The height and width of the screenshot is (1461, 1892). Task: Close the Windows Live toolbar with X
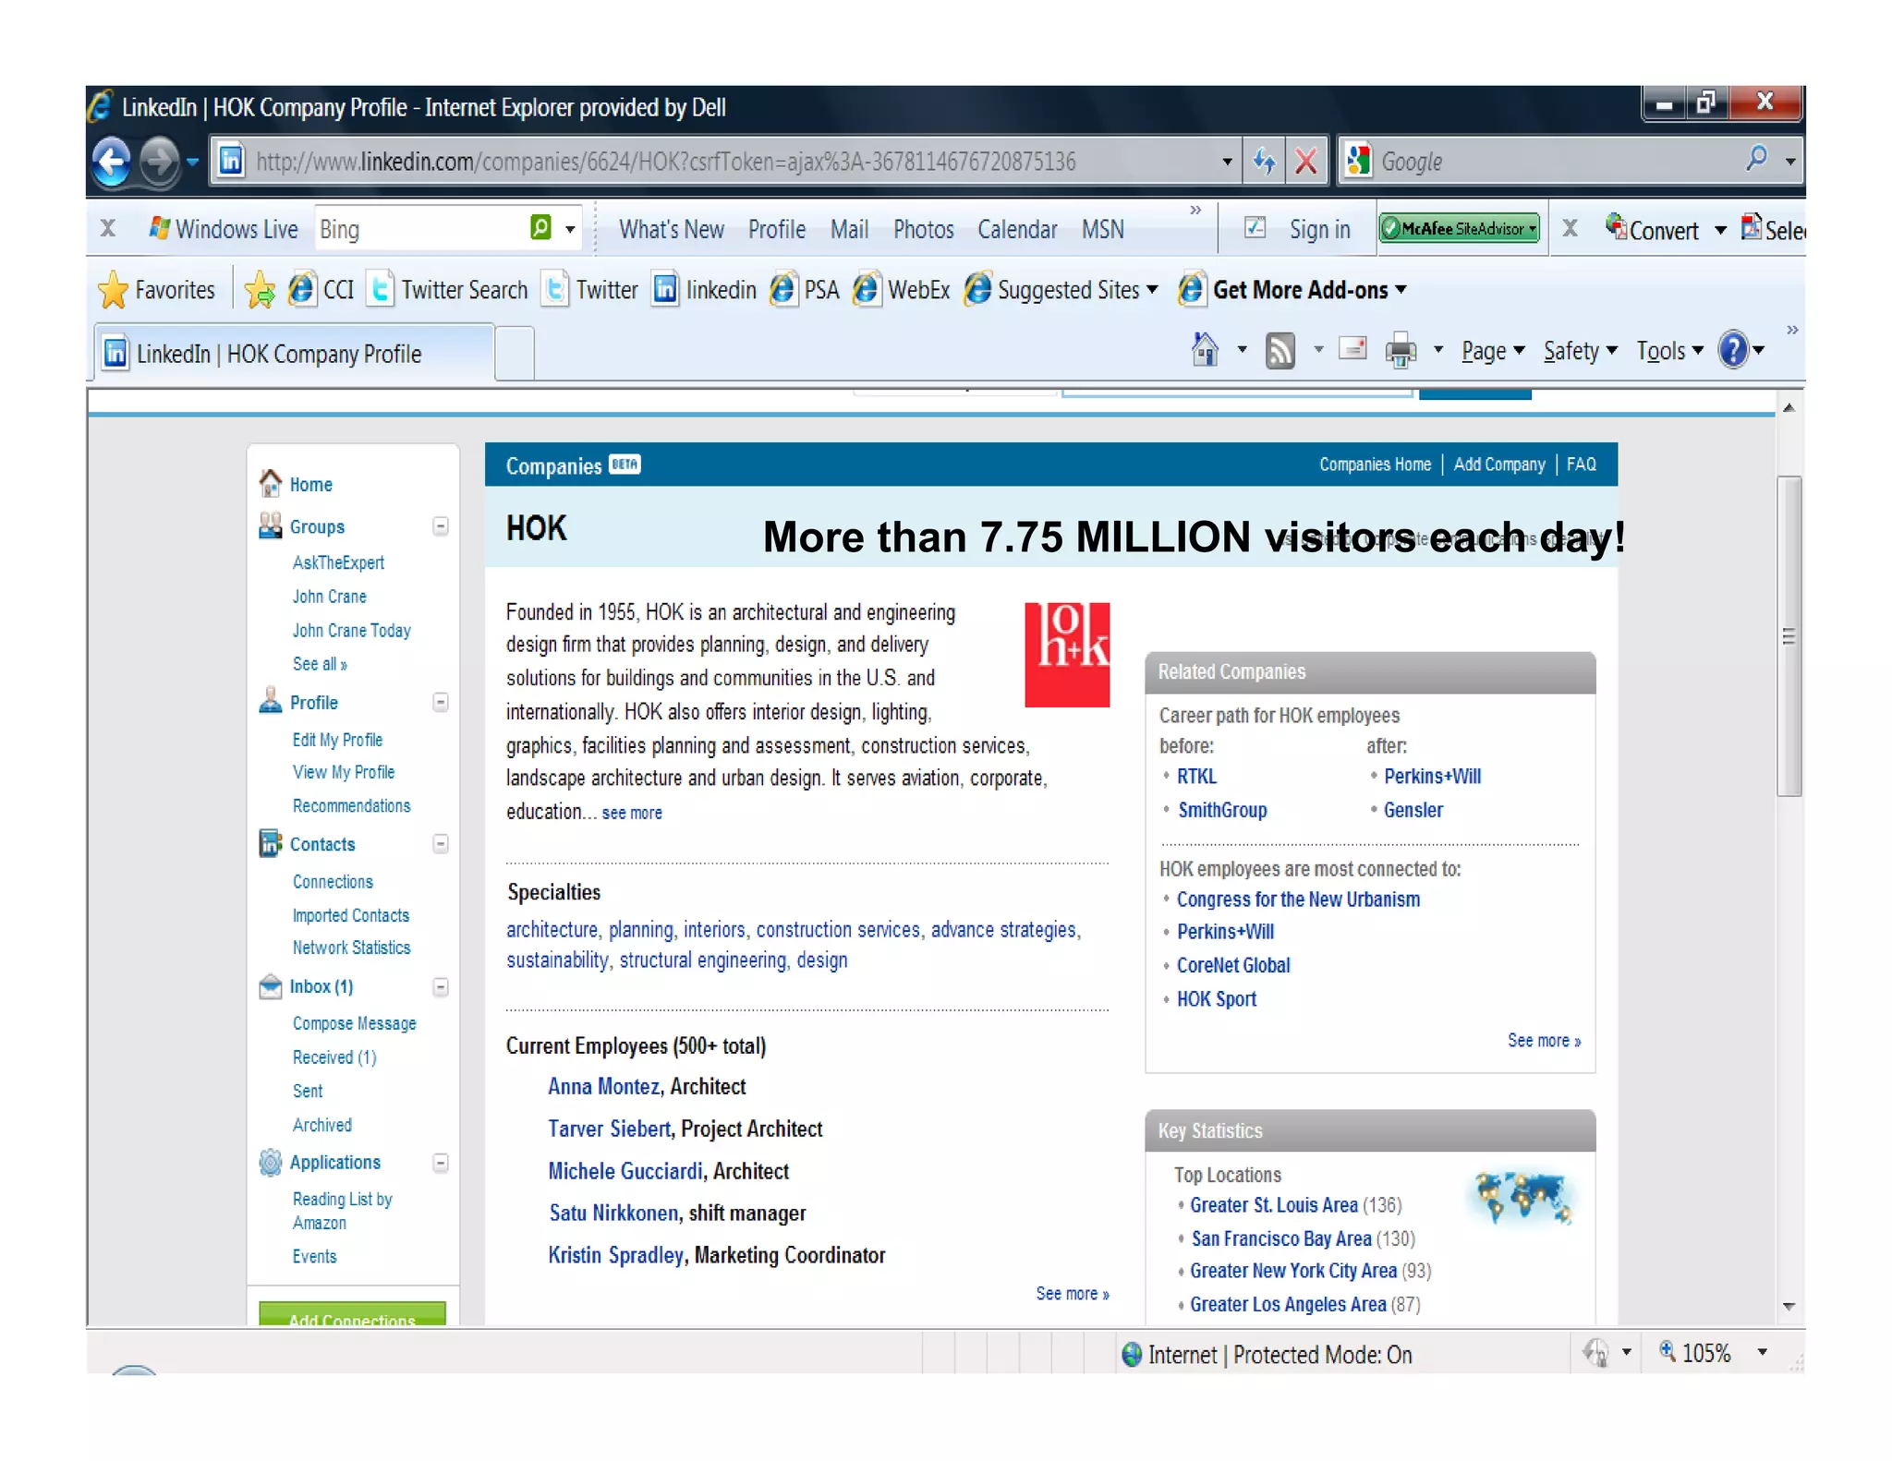point(108,228)
